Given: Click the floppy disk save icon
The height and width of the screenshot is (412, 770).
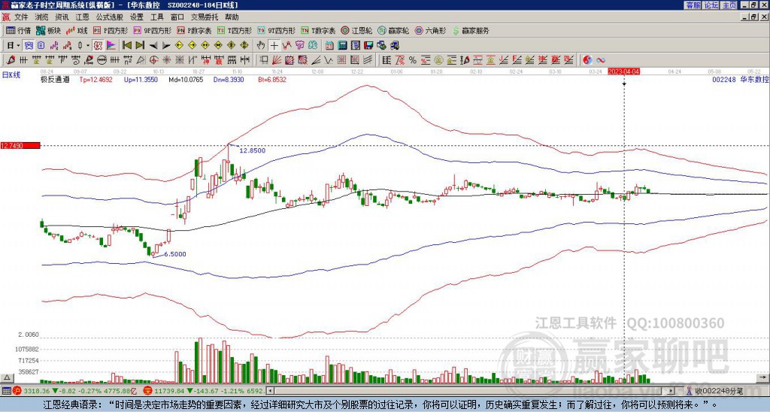Looking at the screenshot, I should pos(368,46).
